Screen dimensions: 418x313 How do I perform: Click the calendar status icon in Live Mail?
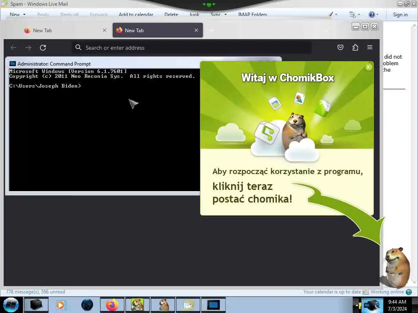(365, 292)
